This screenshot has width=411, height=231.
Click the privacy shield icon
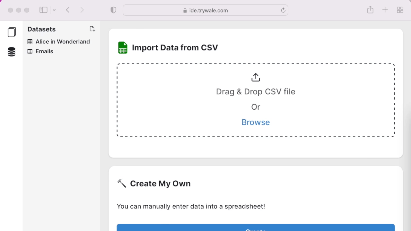113,10
